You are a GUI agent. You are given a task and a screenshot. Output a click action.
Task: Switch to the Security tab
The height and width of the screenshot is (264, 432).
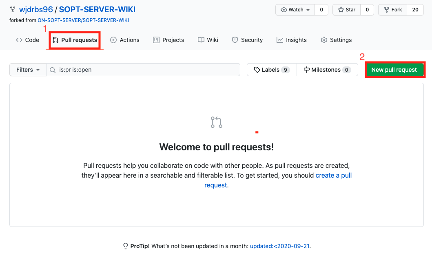click(x=247, y=40)
